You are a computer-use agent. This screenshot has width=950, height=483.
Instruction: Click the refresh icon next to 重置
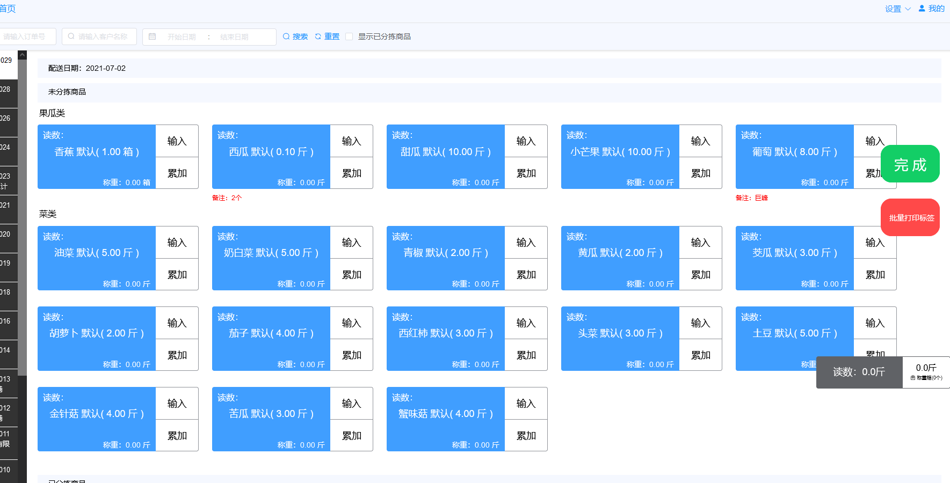[317, 36]
